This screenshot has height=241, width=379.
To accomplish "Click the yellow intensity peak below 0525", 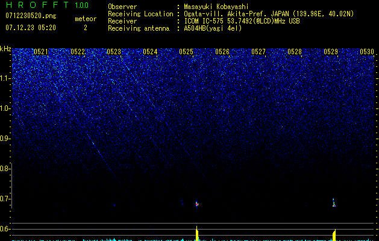I will coord(197,234).
